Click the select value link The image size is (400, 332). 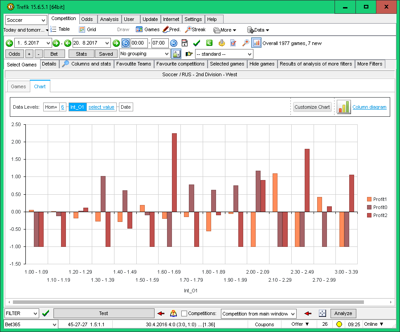(102, 107)
